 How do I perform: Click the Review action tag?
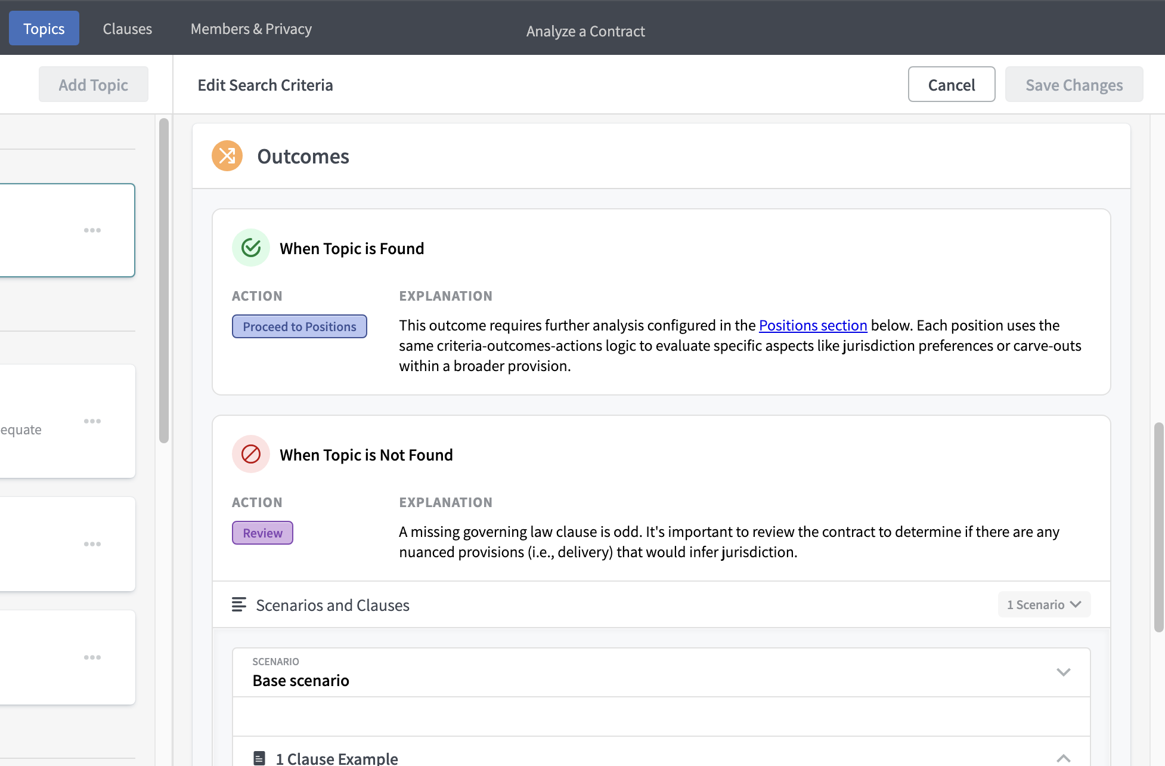click(x=262, y=533)
